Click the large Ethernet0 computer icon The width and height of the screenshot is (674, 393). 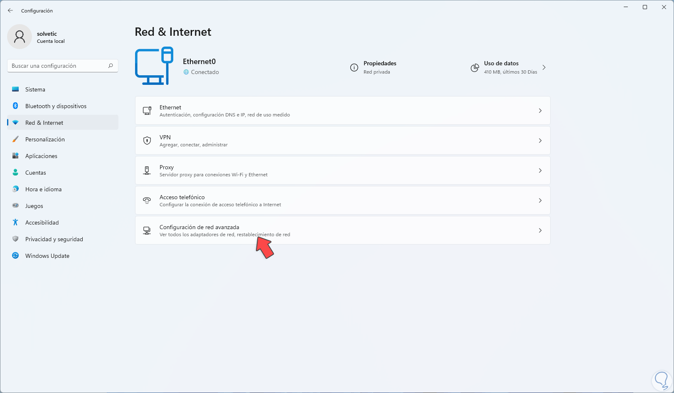pos(154,66)
